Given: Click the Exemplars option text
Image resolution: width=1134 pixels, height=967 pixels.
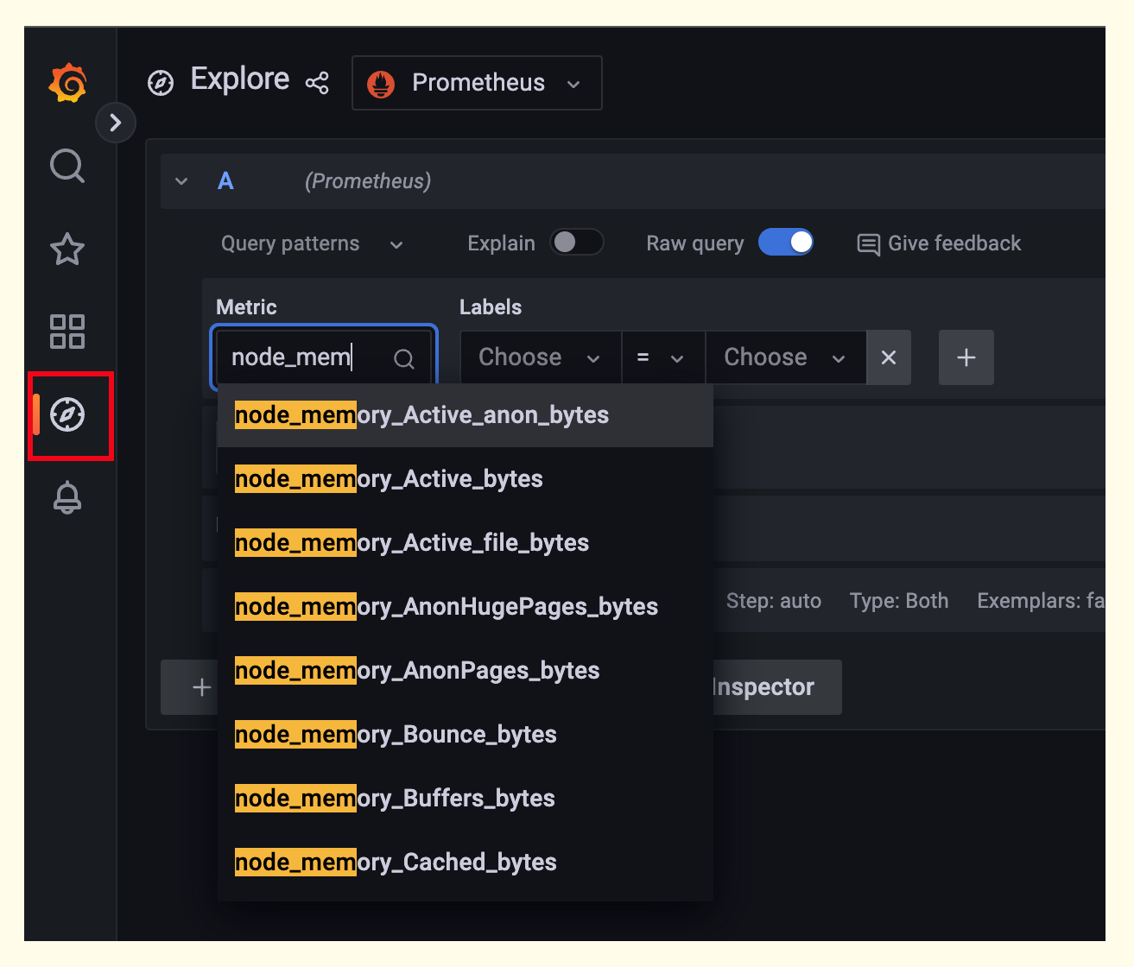Looking at the screenshot, I should point(1041,601).
